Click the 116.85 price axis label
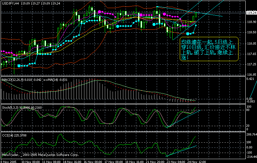This screenshot has width=257, height=163. (x=251, y=75)
